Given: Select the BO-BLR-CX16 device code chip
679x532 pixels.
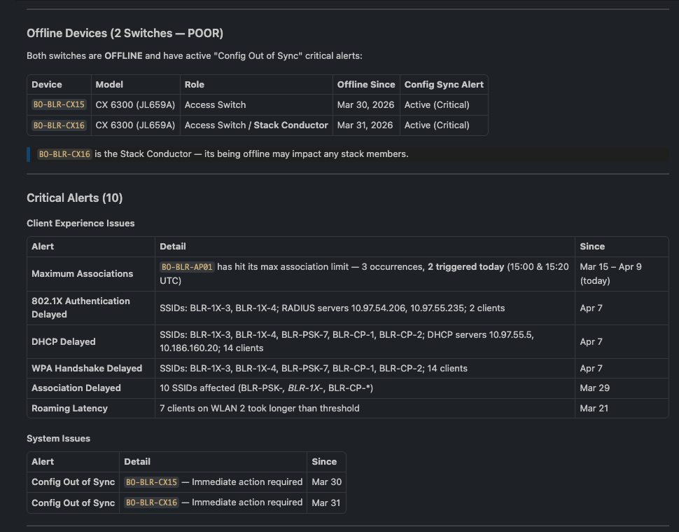Looking at the screenshot, I should [59, 125].
